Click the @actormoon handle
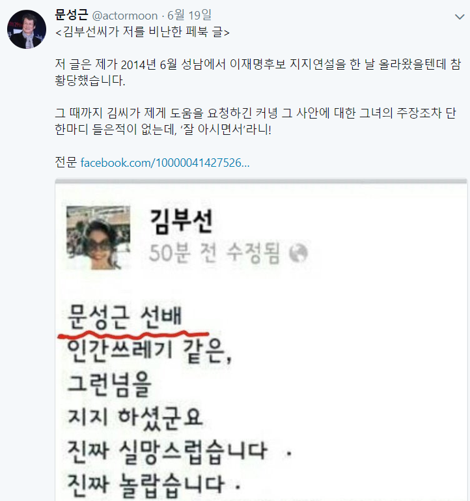 (x=125, y=16)
